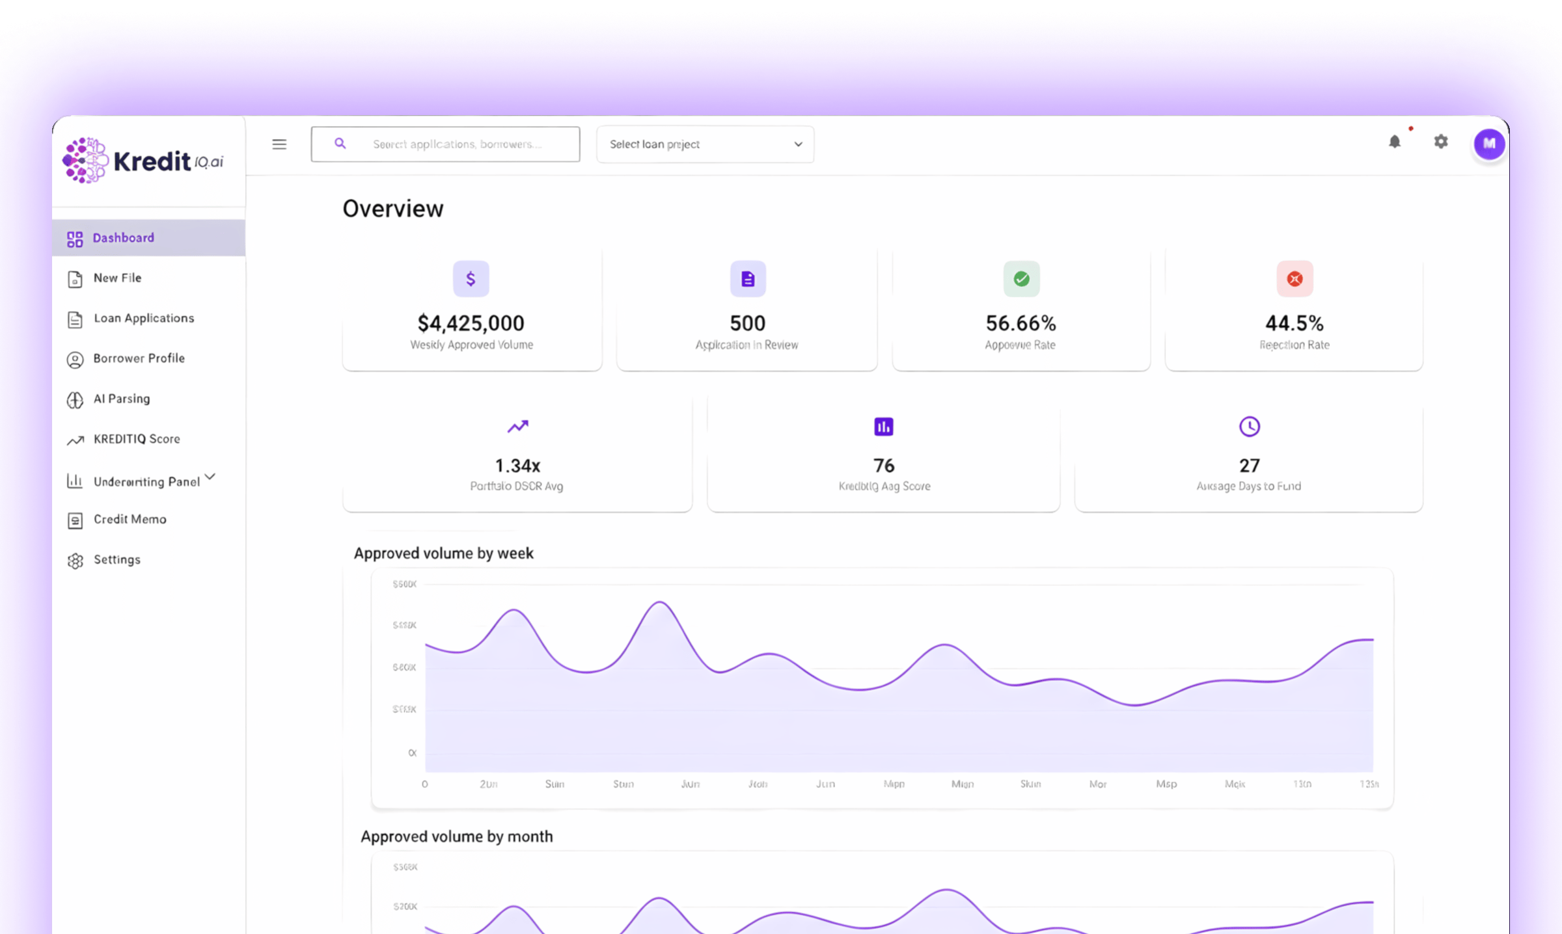Open the Borrower Profile link
Screen dimensions: 1562x934
pyautogui.click(x=139, y=358)
